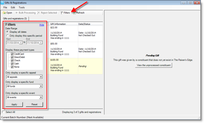The height and width of the screenshot is (123, 204).
Task: Open the Edit menu
Action: (13, 7)
